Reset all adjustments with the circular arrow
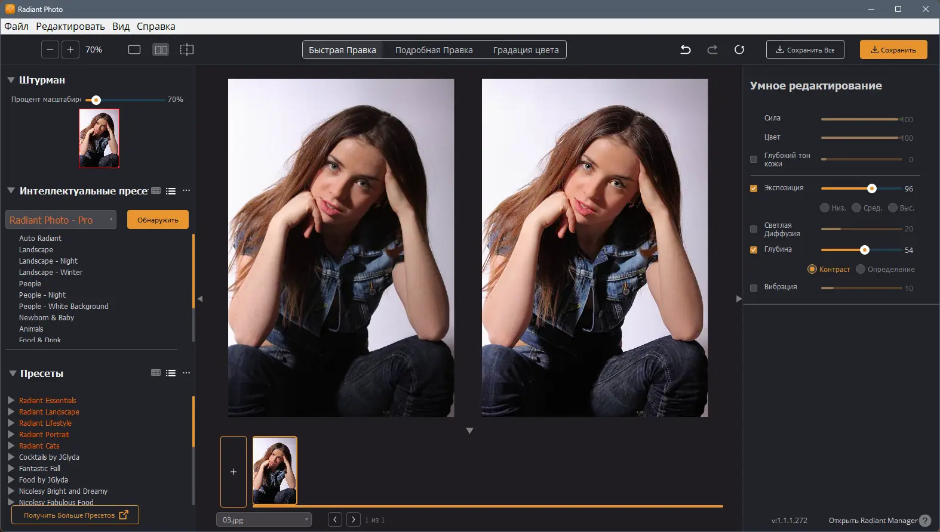Viewport: 940px width, 532px height. click(739, 50)
